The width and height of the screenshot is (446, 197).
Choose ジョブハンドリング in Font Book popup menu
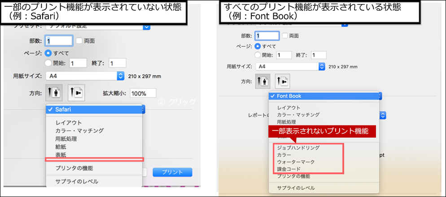[x=298, y=148]
